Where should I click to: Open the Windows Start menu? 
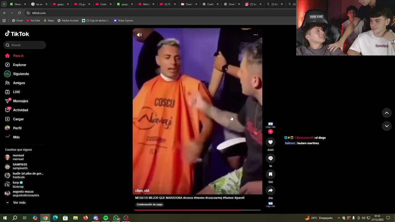point(5,218)
